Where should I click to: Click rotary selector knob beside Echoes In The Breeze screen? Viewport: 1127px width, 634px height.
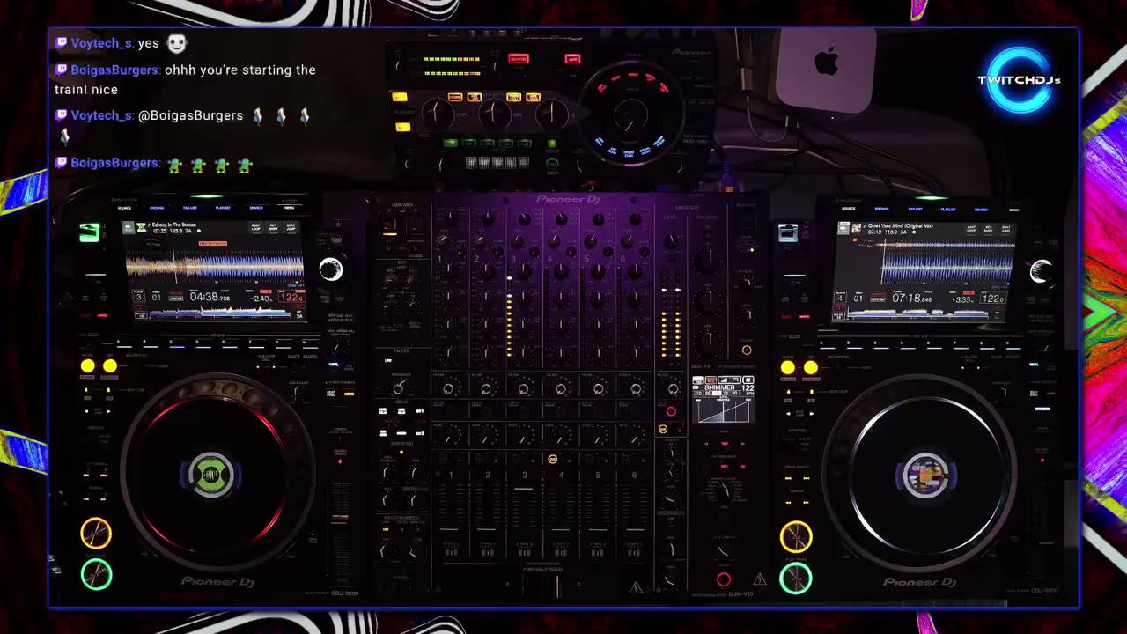[331, 269]
